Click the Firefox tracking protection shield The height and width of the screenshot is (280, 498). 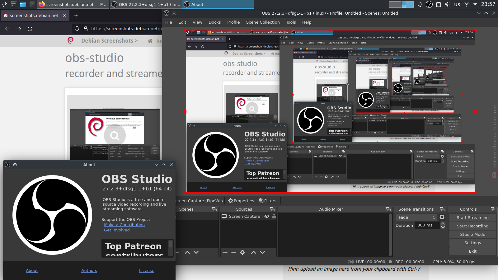pos(77,29)
